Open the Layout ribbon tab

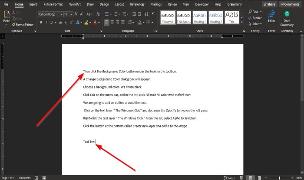(119, 4)
